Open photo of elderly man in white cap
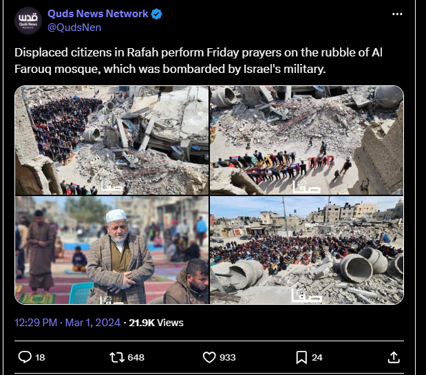 tap(111, 250)
